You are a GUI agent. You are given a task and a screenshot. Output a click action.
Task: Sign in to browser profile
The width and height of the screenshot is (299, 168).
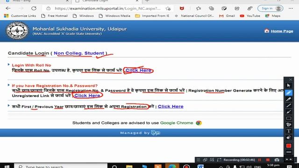(270, 8)
